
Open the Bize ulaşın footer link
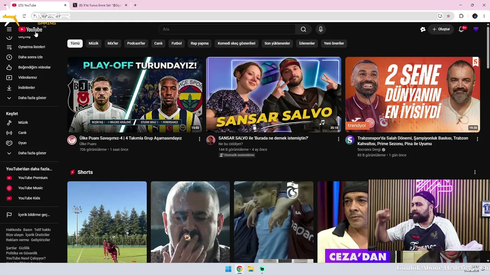tap(15, 235)
